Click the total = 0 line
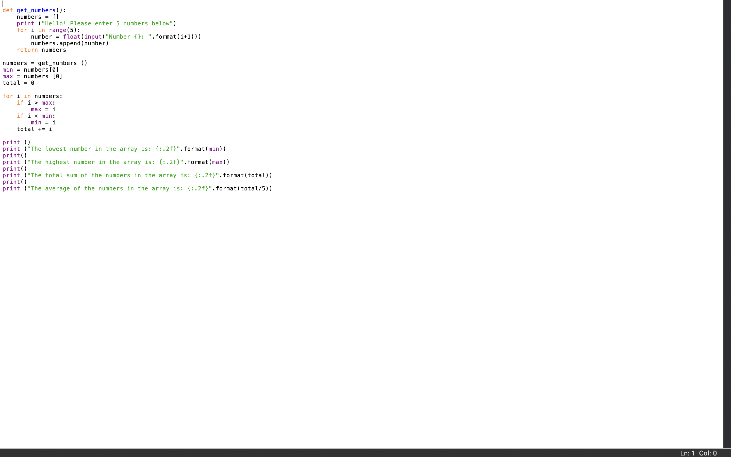 coord(18,83)
